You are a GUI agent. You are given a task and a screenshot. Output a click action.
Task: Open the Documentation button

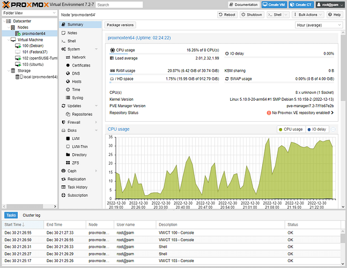point(243,5)
